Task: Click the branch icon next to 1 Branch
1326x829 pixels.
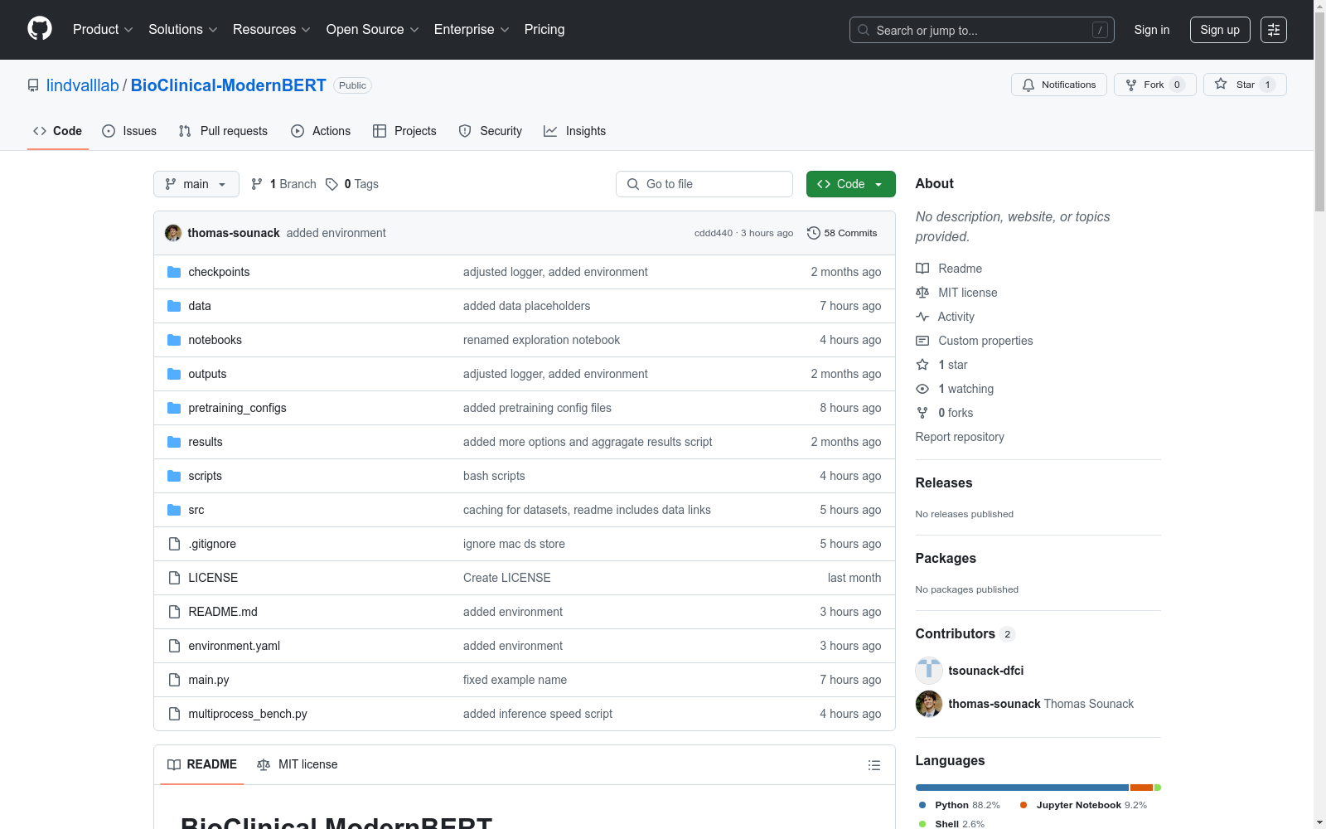Action: pos(257,184)
